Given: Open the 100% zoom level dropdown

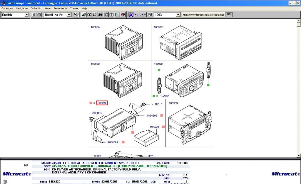Looking at the screenshot, I should tap(178, 15).
